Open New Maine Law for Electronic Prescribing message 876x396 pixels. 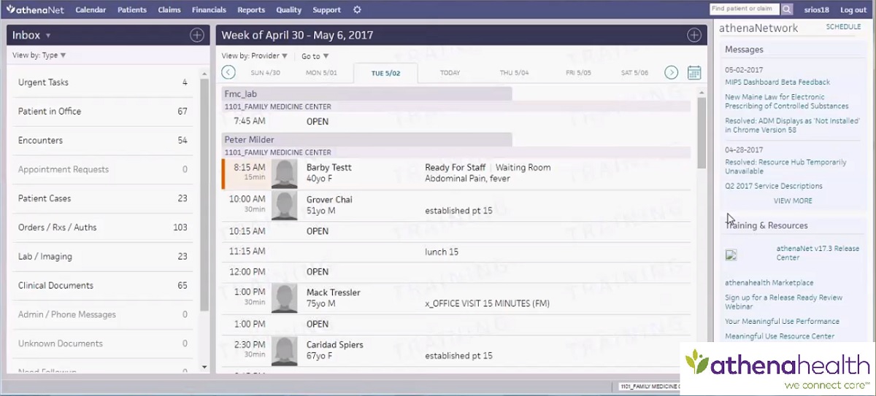pos(787,101)
